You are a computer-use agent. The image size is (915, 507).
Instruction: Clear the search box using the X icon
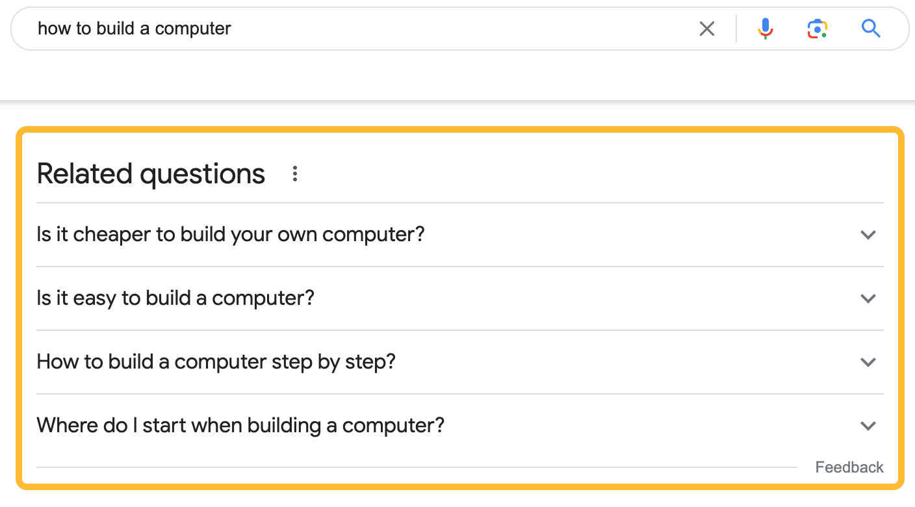pyautogui.click(x=707, y=29)
